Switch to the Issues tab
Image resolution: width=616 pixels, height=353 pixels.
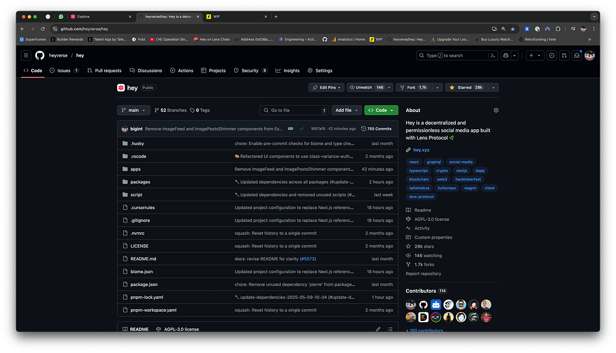coord(65,71)
